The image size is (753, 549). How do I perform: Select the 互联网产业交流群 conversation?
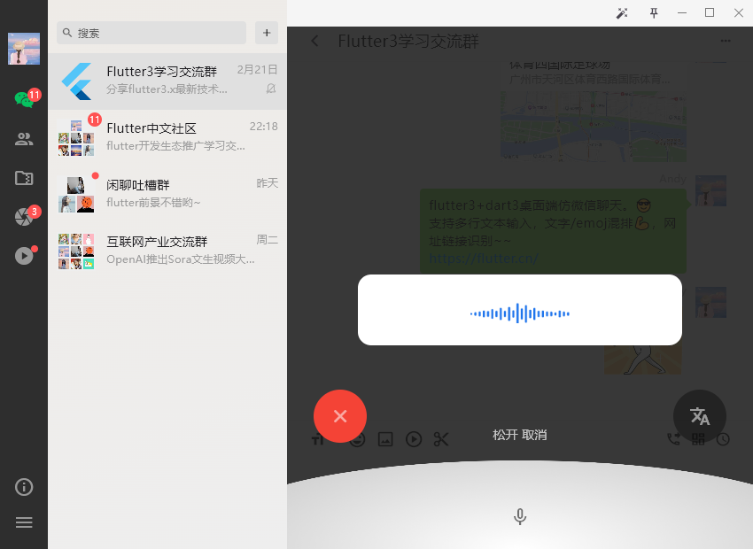pyautogui.click(x=167, y=251)
